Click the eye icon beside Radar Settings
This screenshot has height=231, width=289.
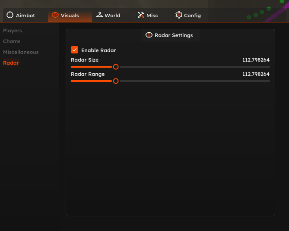tap(149, 35)
